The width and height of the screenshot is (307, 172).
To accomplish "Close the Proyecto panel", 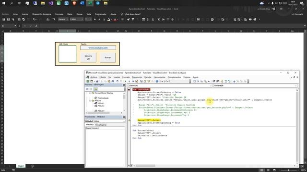I will [124, 85].
